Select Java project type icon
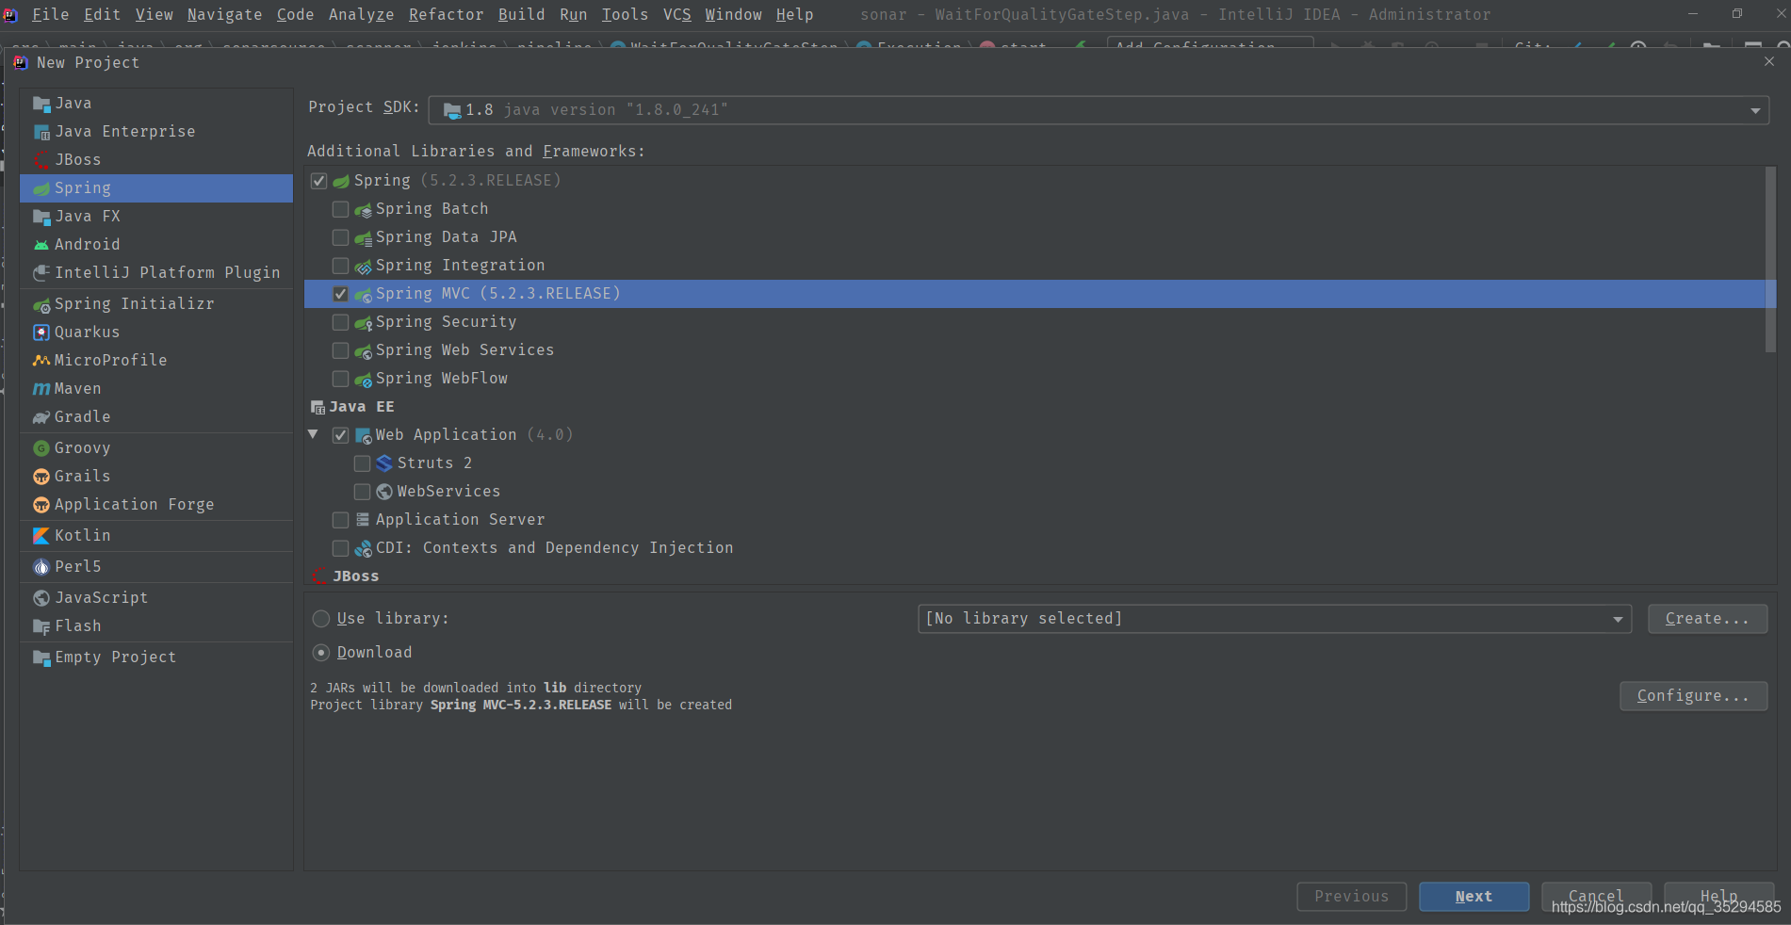Image resolution: width=1791 pixels, height=925 pixels. 41,104
